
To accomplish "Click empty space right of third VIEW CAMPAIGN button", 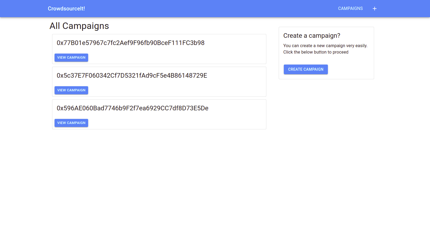I will [175, 123].
